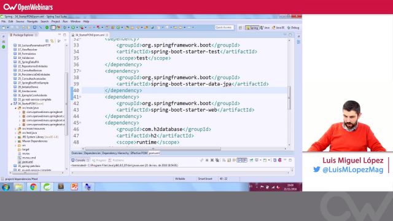This screenshot has width=393, height=221.
Task: Open the Run menu
Action: (x=65, y=21)
